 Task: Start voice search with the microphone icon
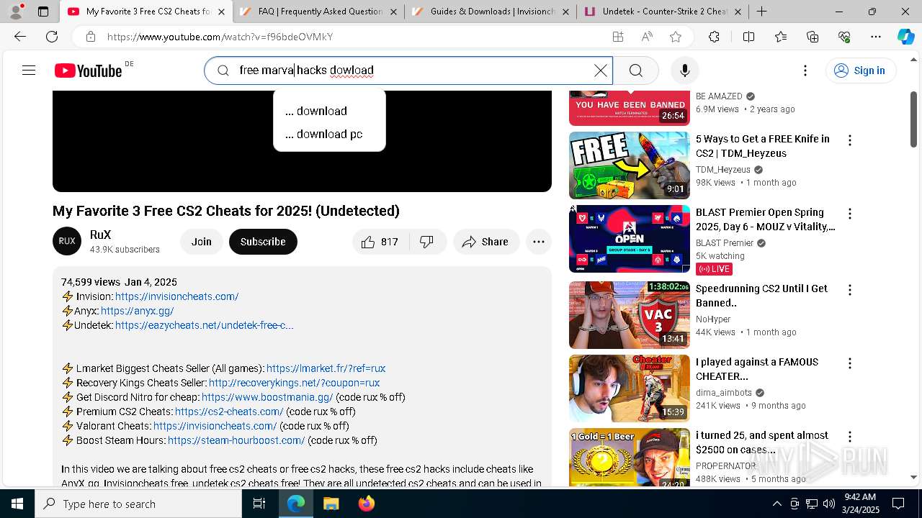[x=684, y=70]
